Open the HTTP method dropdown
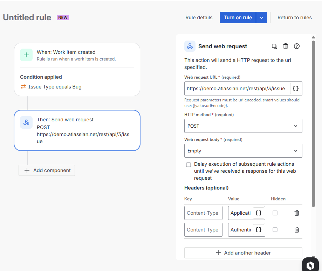The image size is (322, 271). [243, 126]
